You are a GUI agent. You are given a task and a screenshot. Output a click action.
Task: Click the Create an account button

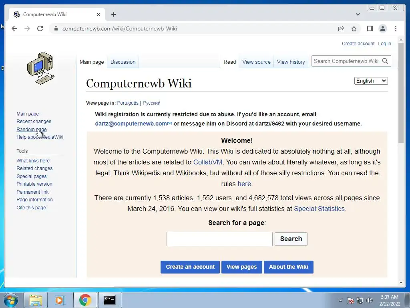[x=190, y=267]
